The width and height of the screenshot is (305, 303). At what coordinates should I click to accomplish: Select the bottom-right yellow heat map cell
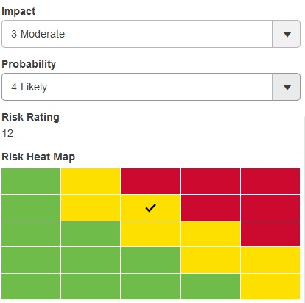coord(270,286)
